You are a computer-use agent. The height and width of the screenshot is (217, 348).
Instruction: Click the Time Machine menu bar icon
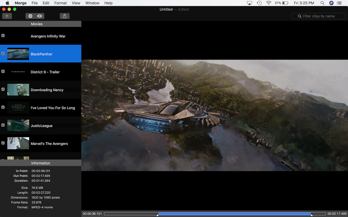tap(259, 3)
